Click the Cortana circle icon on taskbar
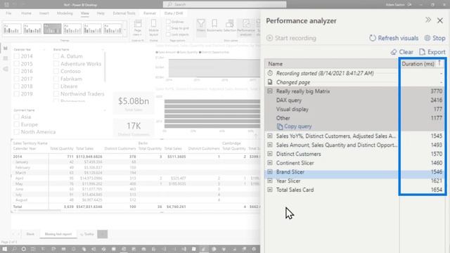Viewport: 450px width, 253px height. pyautogui.click(x=23, y=249)
